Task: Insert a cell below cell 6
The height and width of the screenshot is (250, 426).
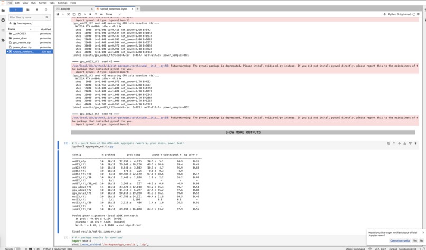Action: (x=410, y=143)
